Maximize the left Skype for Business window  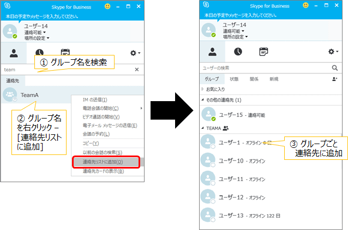point(128,7)
